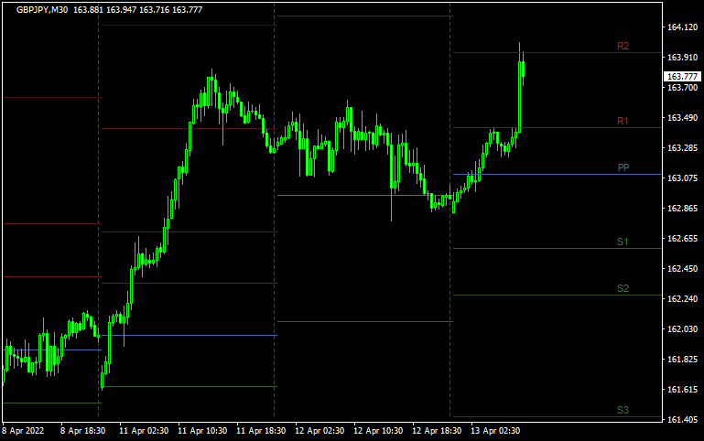Select the 12 Apr 02:30 time label

tap(318, 430)
